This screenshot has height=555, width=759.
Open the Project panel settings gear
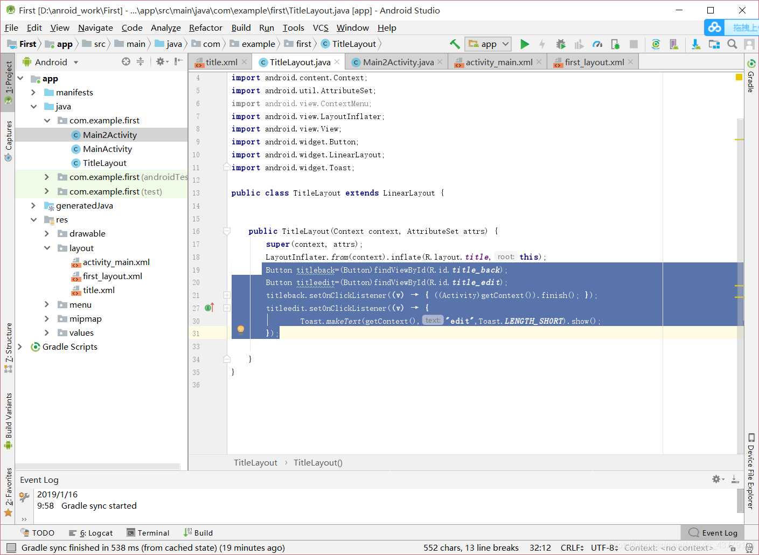(162, 62)
